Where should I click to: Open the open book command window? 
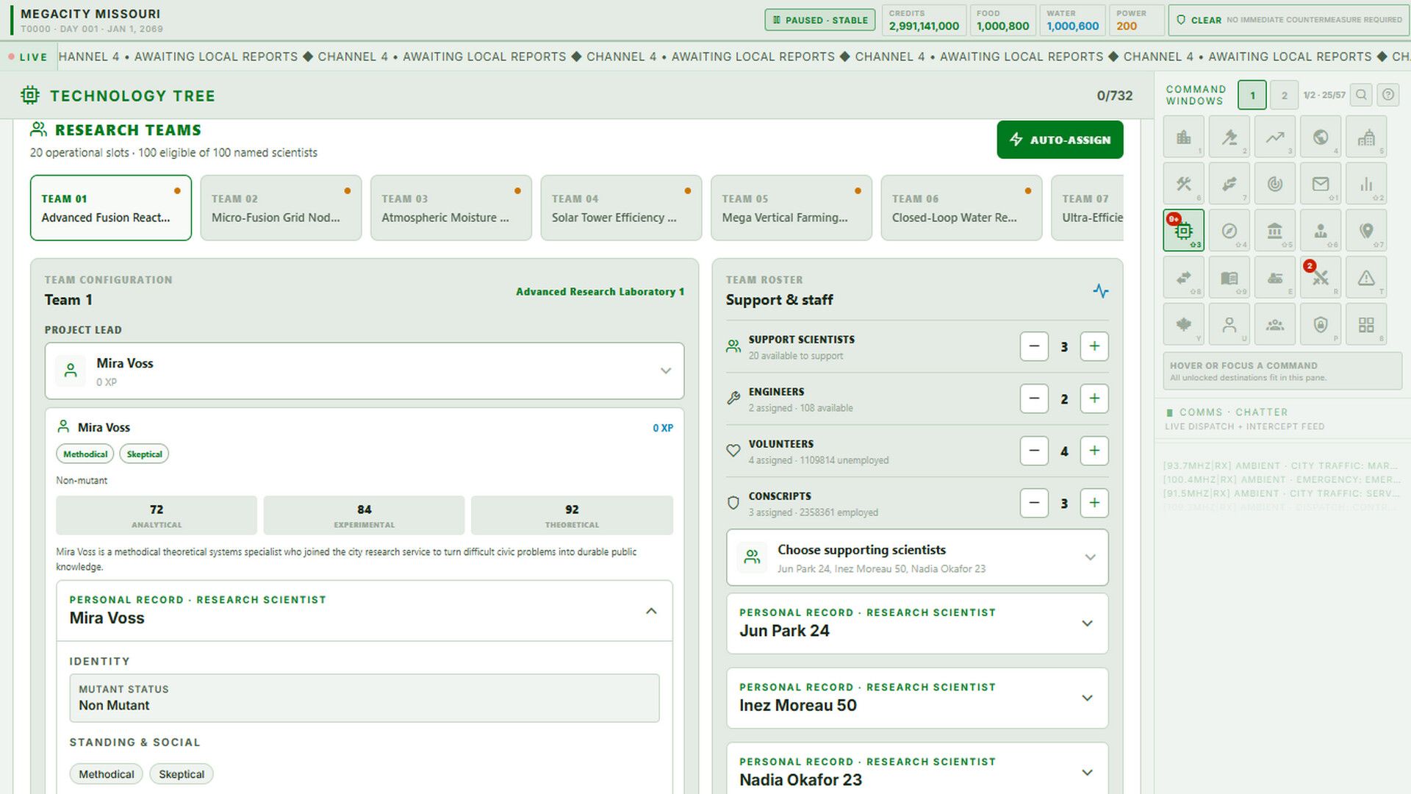pos(1229,278)
